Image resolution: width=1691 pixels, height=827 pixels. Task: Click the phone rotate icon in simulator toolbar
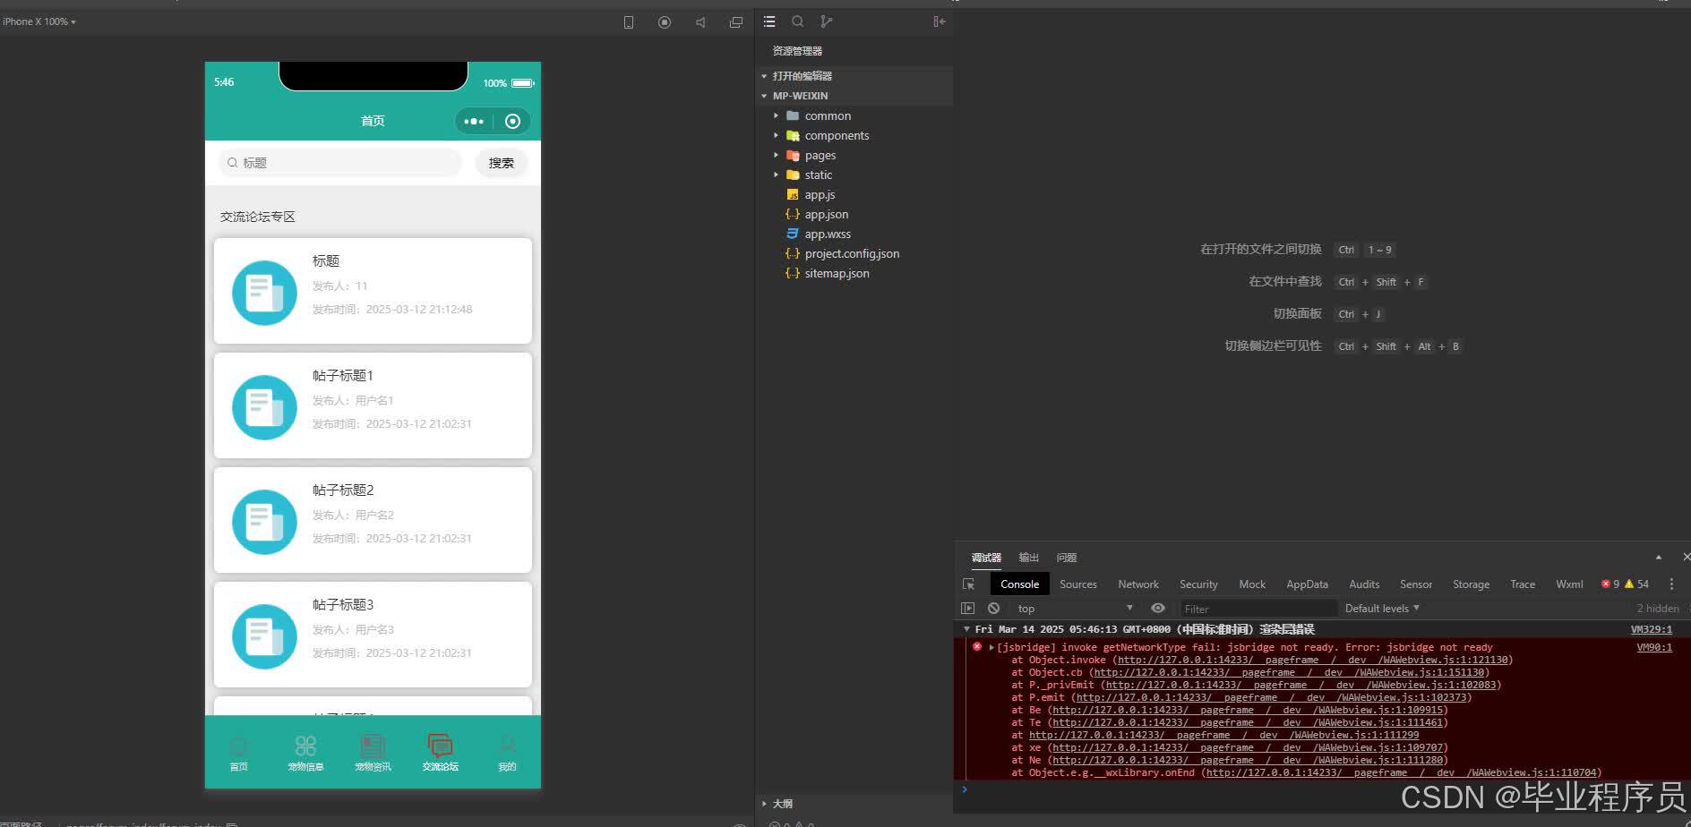click(x=629, y=22)
